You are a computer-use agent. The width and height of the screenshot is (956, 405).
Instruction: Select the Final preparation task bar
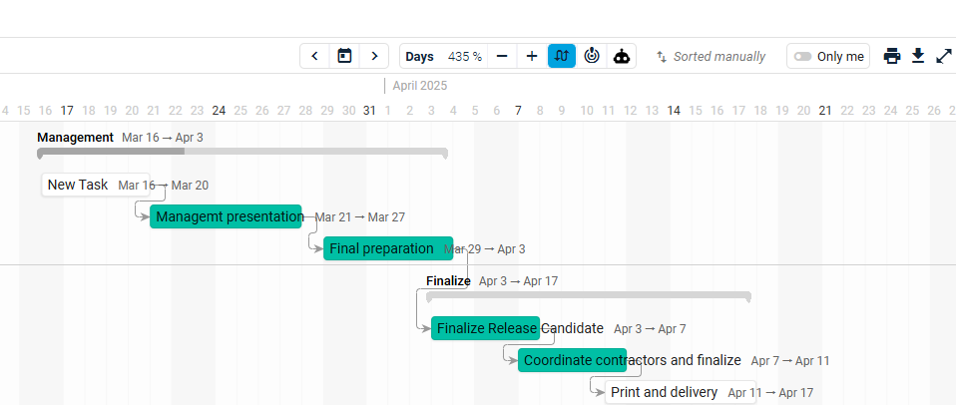pyautogui.click(x=388, y=248)
